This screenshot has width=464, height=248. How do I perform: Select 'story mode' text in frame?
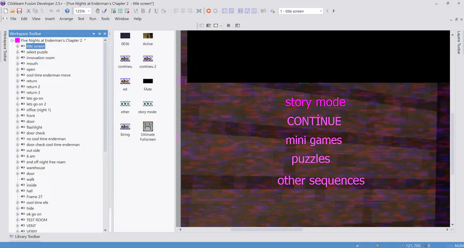click(x=316, y=102)
